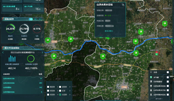Tick checkbox beside the green pin layer
Image resolution: width=174 pixels, height=101 pixels.
point(168,77)
